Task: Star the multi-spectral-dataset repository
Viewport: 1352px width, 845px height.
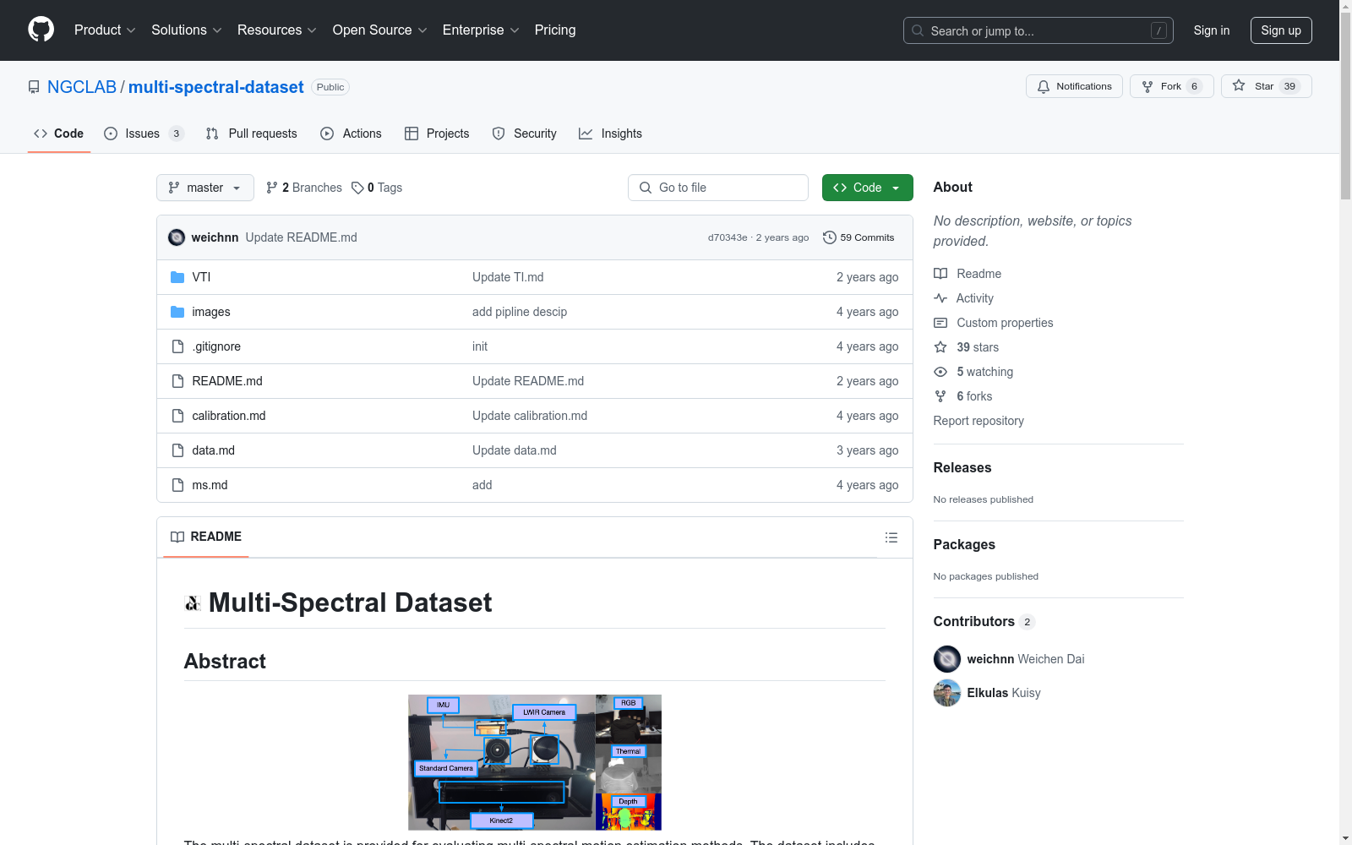Action: (1266, 86)
